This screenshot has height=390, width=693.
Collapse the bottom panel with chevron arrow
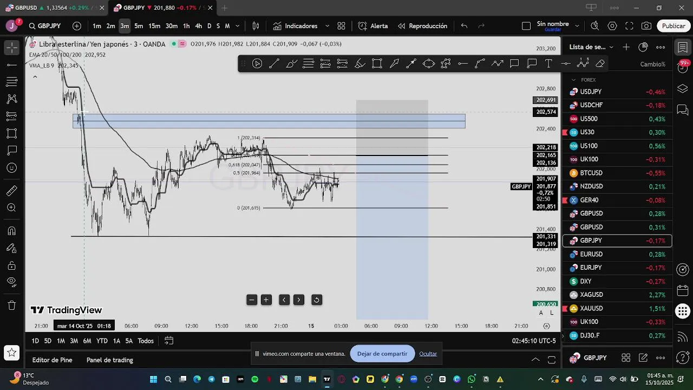point(535,360)
